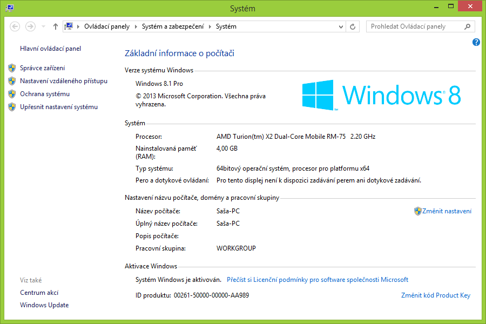This screenshot has height=324, width=486.
Task: Open Ochrana systému
Action: 45,94
